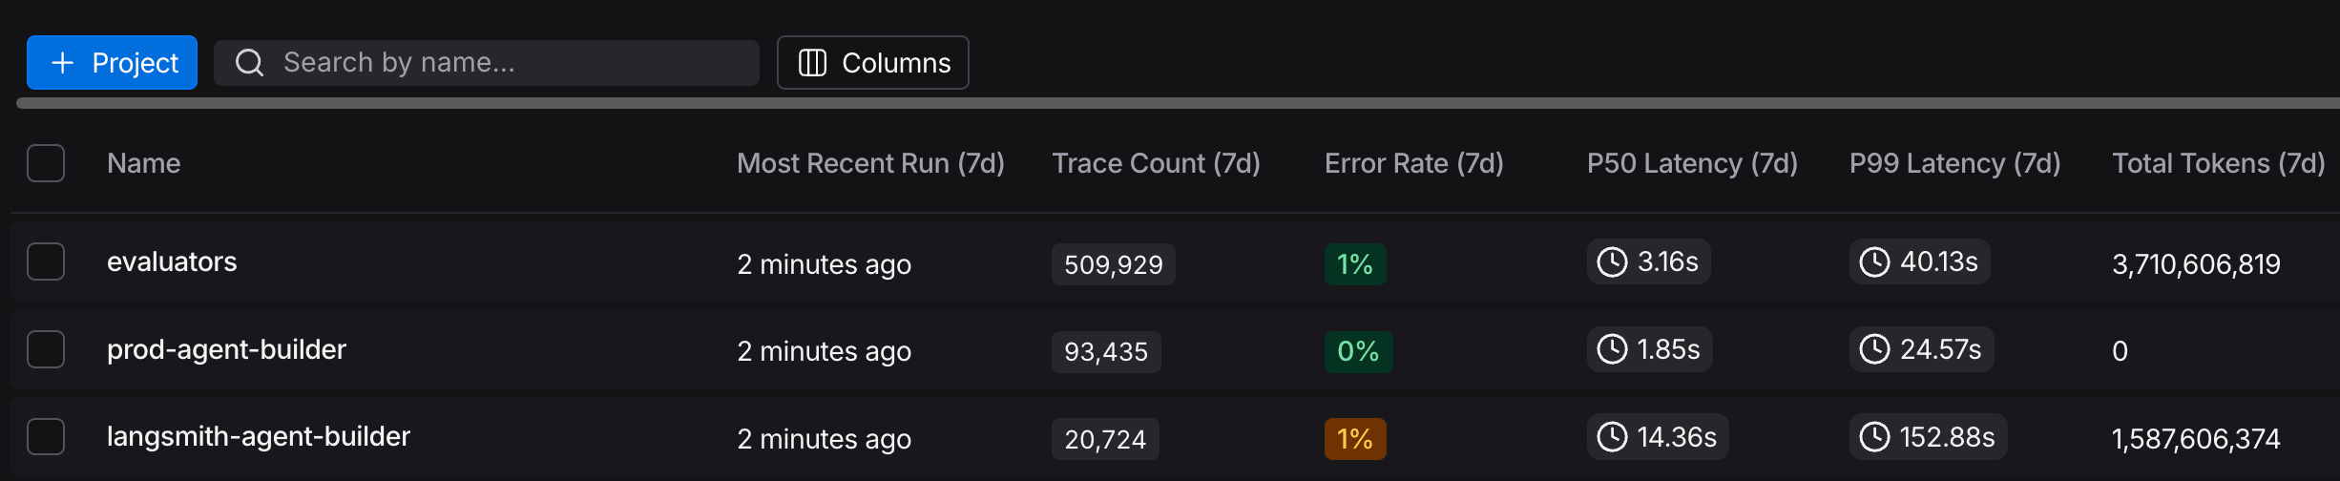Click the Most Recent Run (7d) header
The image size is (2340, 481).
[x=870, y=163]
